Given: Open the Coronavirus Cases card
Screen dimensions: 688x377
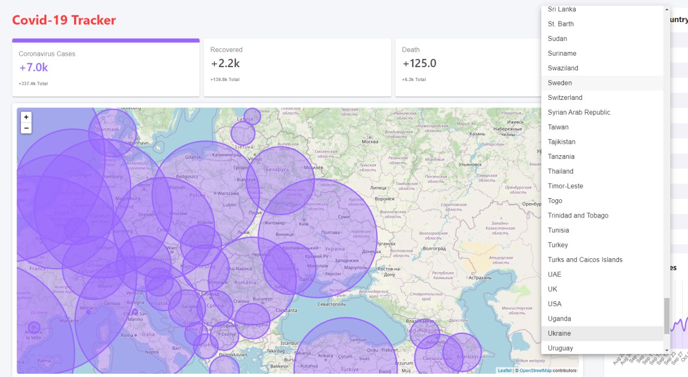Looking at the screenshot, I should click(x=106, y=68).
